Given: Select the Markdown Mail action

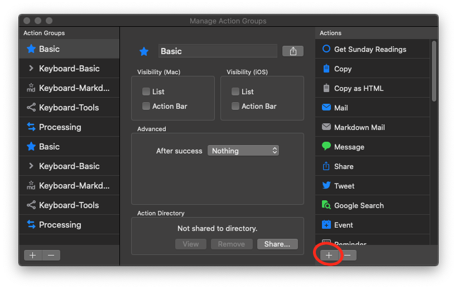Looking at the screenshot, I should click(359, 127).
